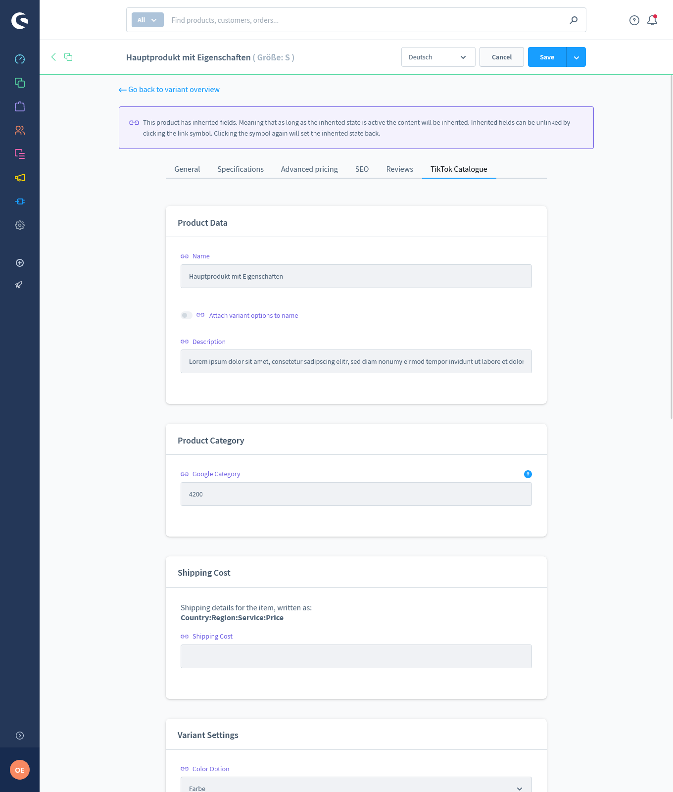Click the search input field

click(366, 20)
